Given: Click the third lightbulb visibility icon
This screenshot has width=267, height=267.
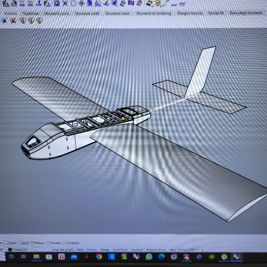Looking at the screenshot, I should tap(39, 21).
